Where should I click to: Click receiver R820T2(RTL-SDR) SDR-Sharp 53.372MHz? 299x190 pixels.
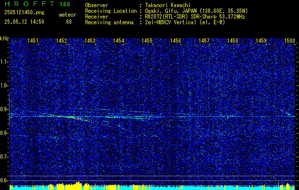pyautogui.click(x=195, y=17)
